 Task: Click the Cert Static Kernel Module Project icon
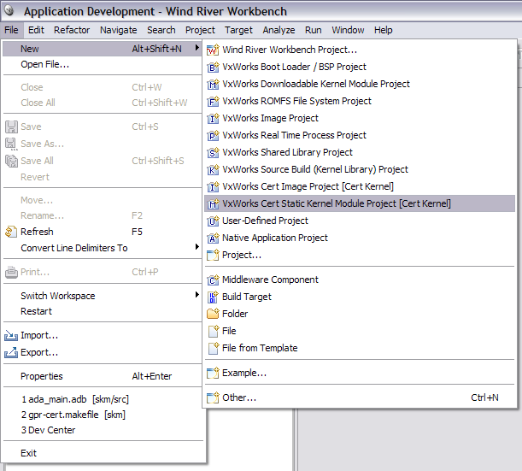[x=213, y=203]
